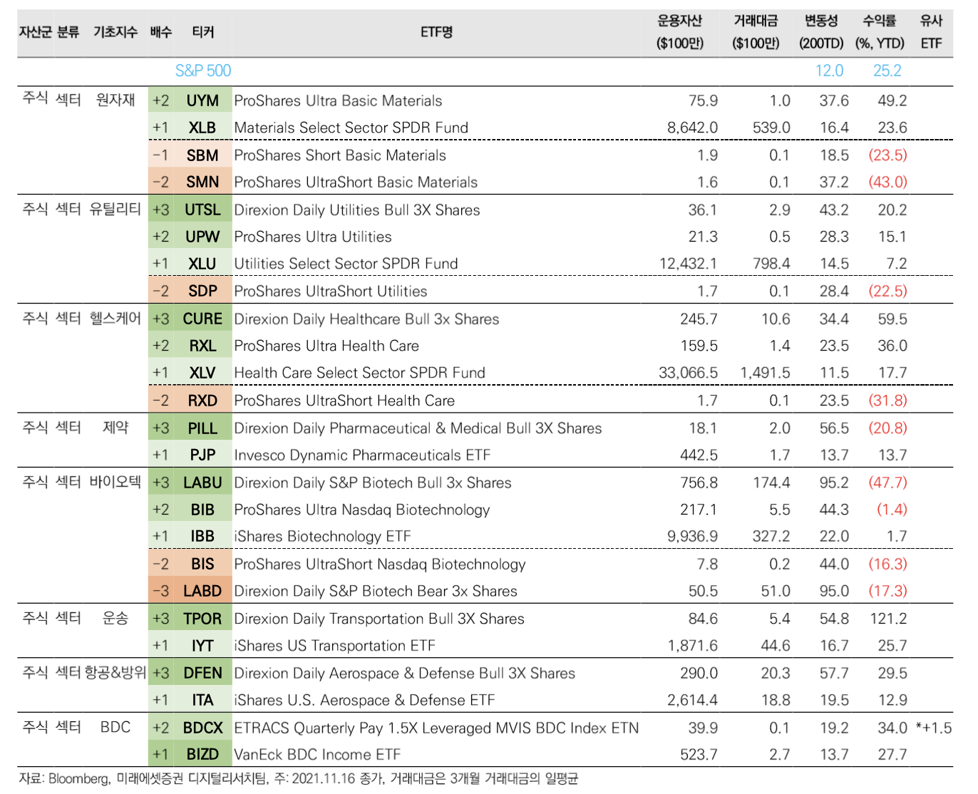Select the CURE ticker cell
This screenshot has height=794, width=978.
click(x=202, y=319)
